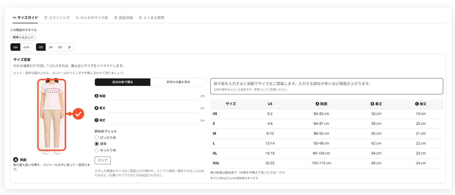Click the 58 cm length cell
The image size is (455, 195).
376,124
